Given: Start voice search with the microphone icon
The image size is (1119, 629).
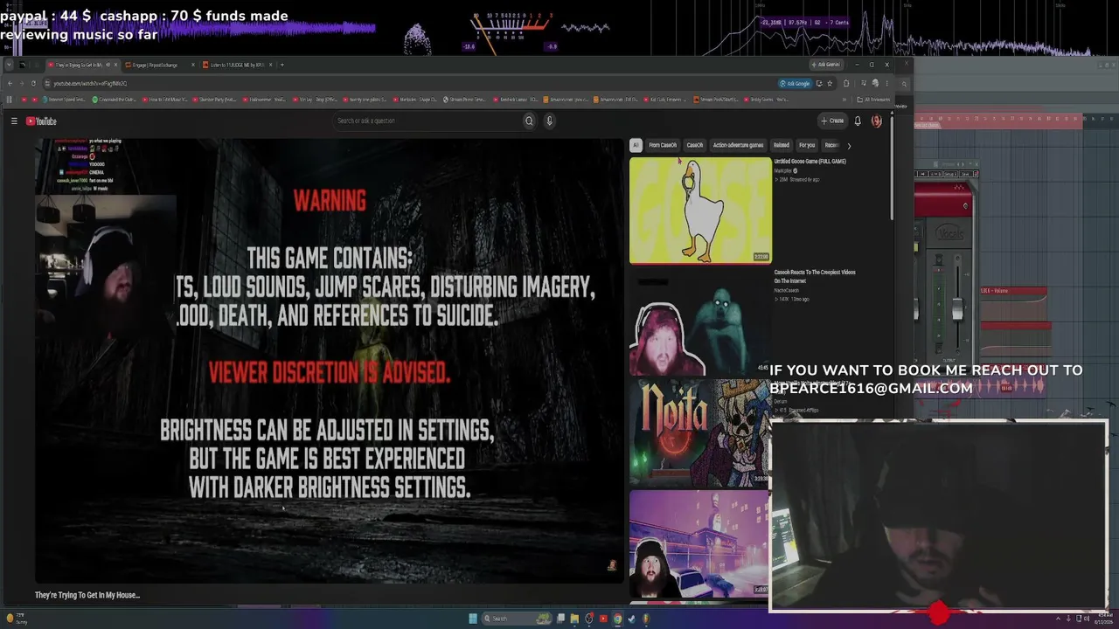Looking at the screenshot, I should pyautogui.click(x=550, y=121).
